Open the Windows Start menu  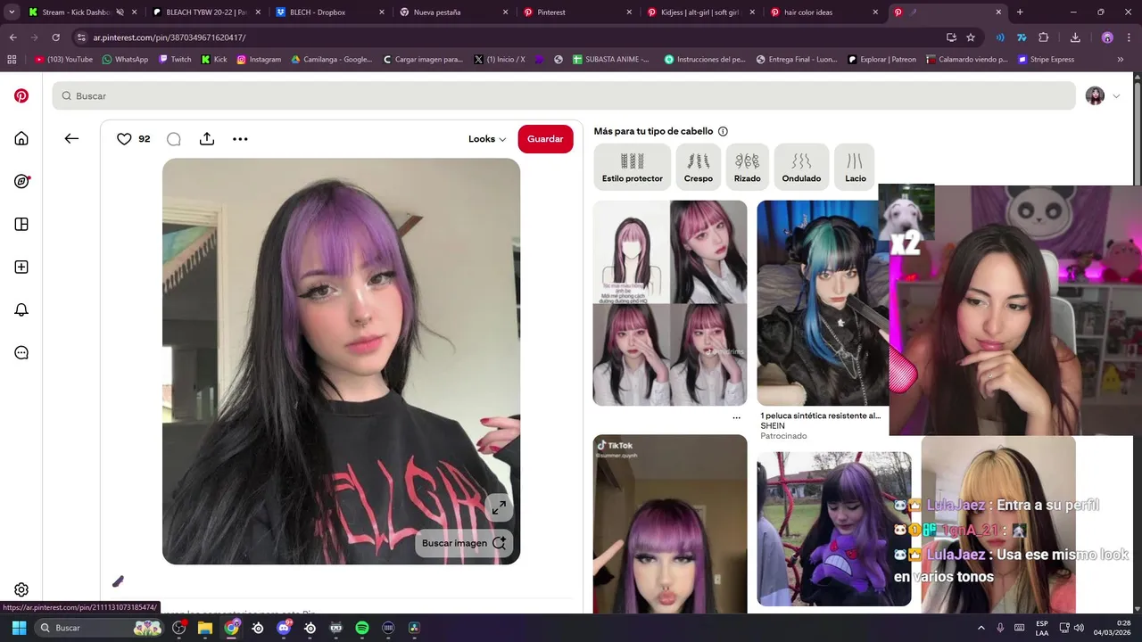[x=20, y=628]
